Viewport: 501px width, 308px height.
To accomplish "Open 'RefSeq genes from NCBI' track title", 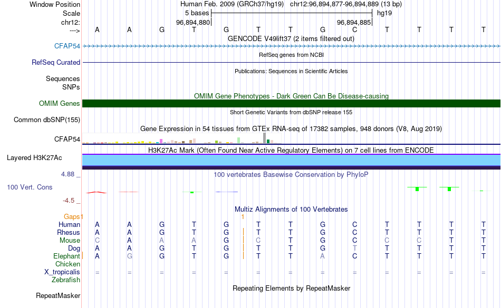I will [291, 55].
